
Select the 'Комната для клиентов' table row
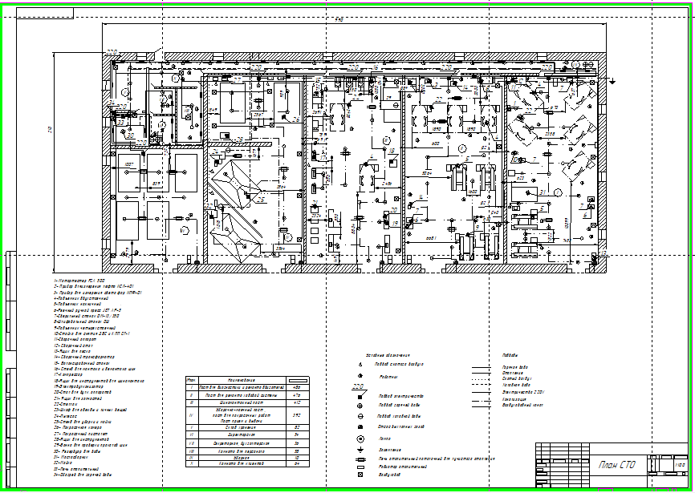[242, 464]
